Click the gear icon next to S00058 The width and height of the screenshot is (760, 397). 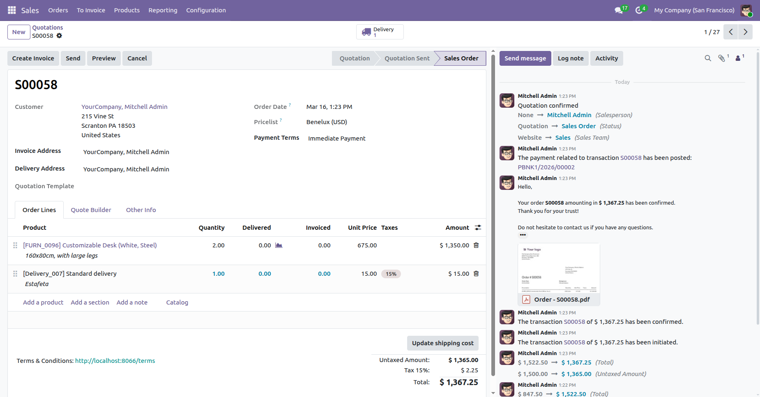click(59, 36)
